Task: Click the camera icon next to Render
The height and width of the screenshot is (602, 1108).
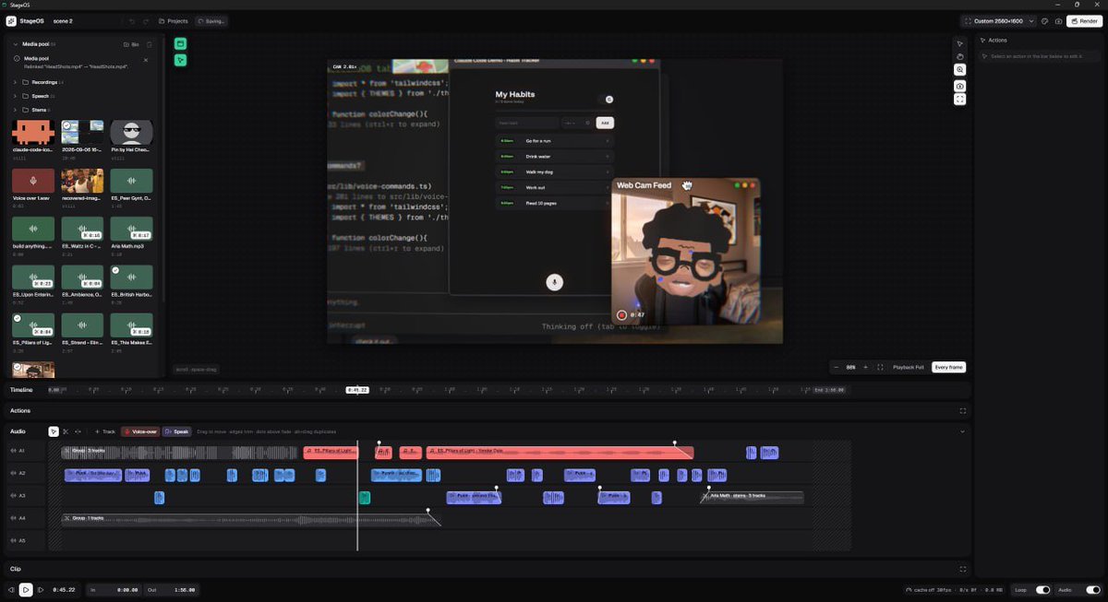Action: tap(1058, 20)
